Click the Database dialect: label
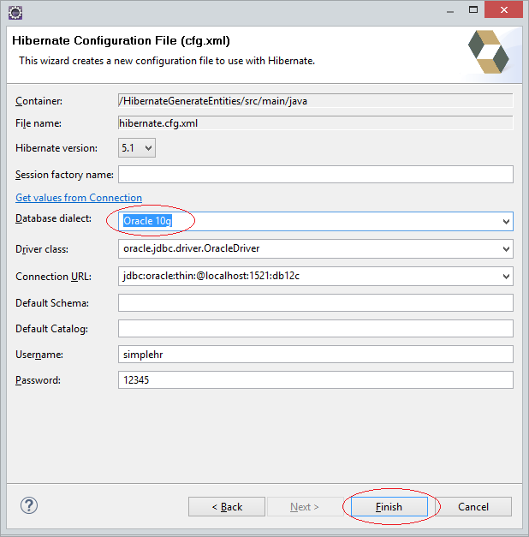This screenshot has height=537, width=529. tap(53, 218)
